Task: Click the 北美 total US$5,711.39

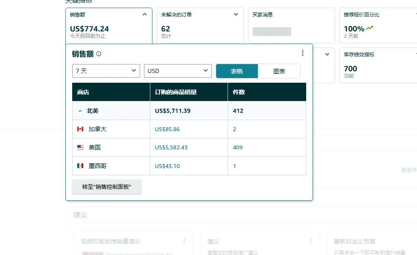Action: pos(172,111)
